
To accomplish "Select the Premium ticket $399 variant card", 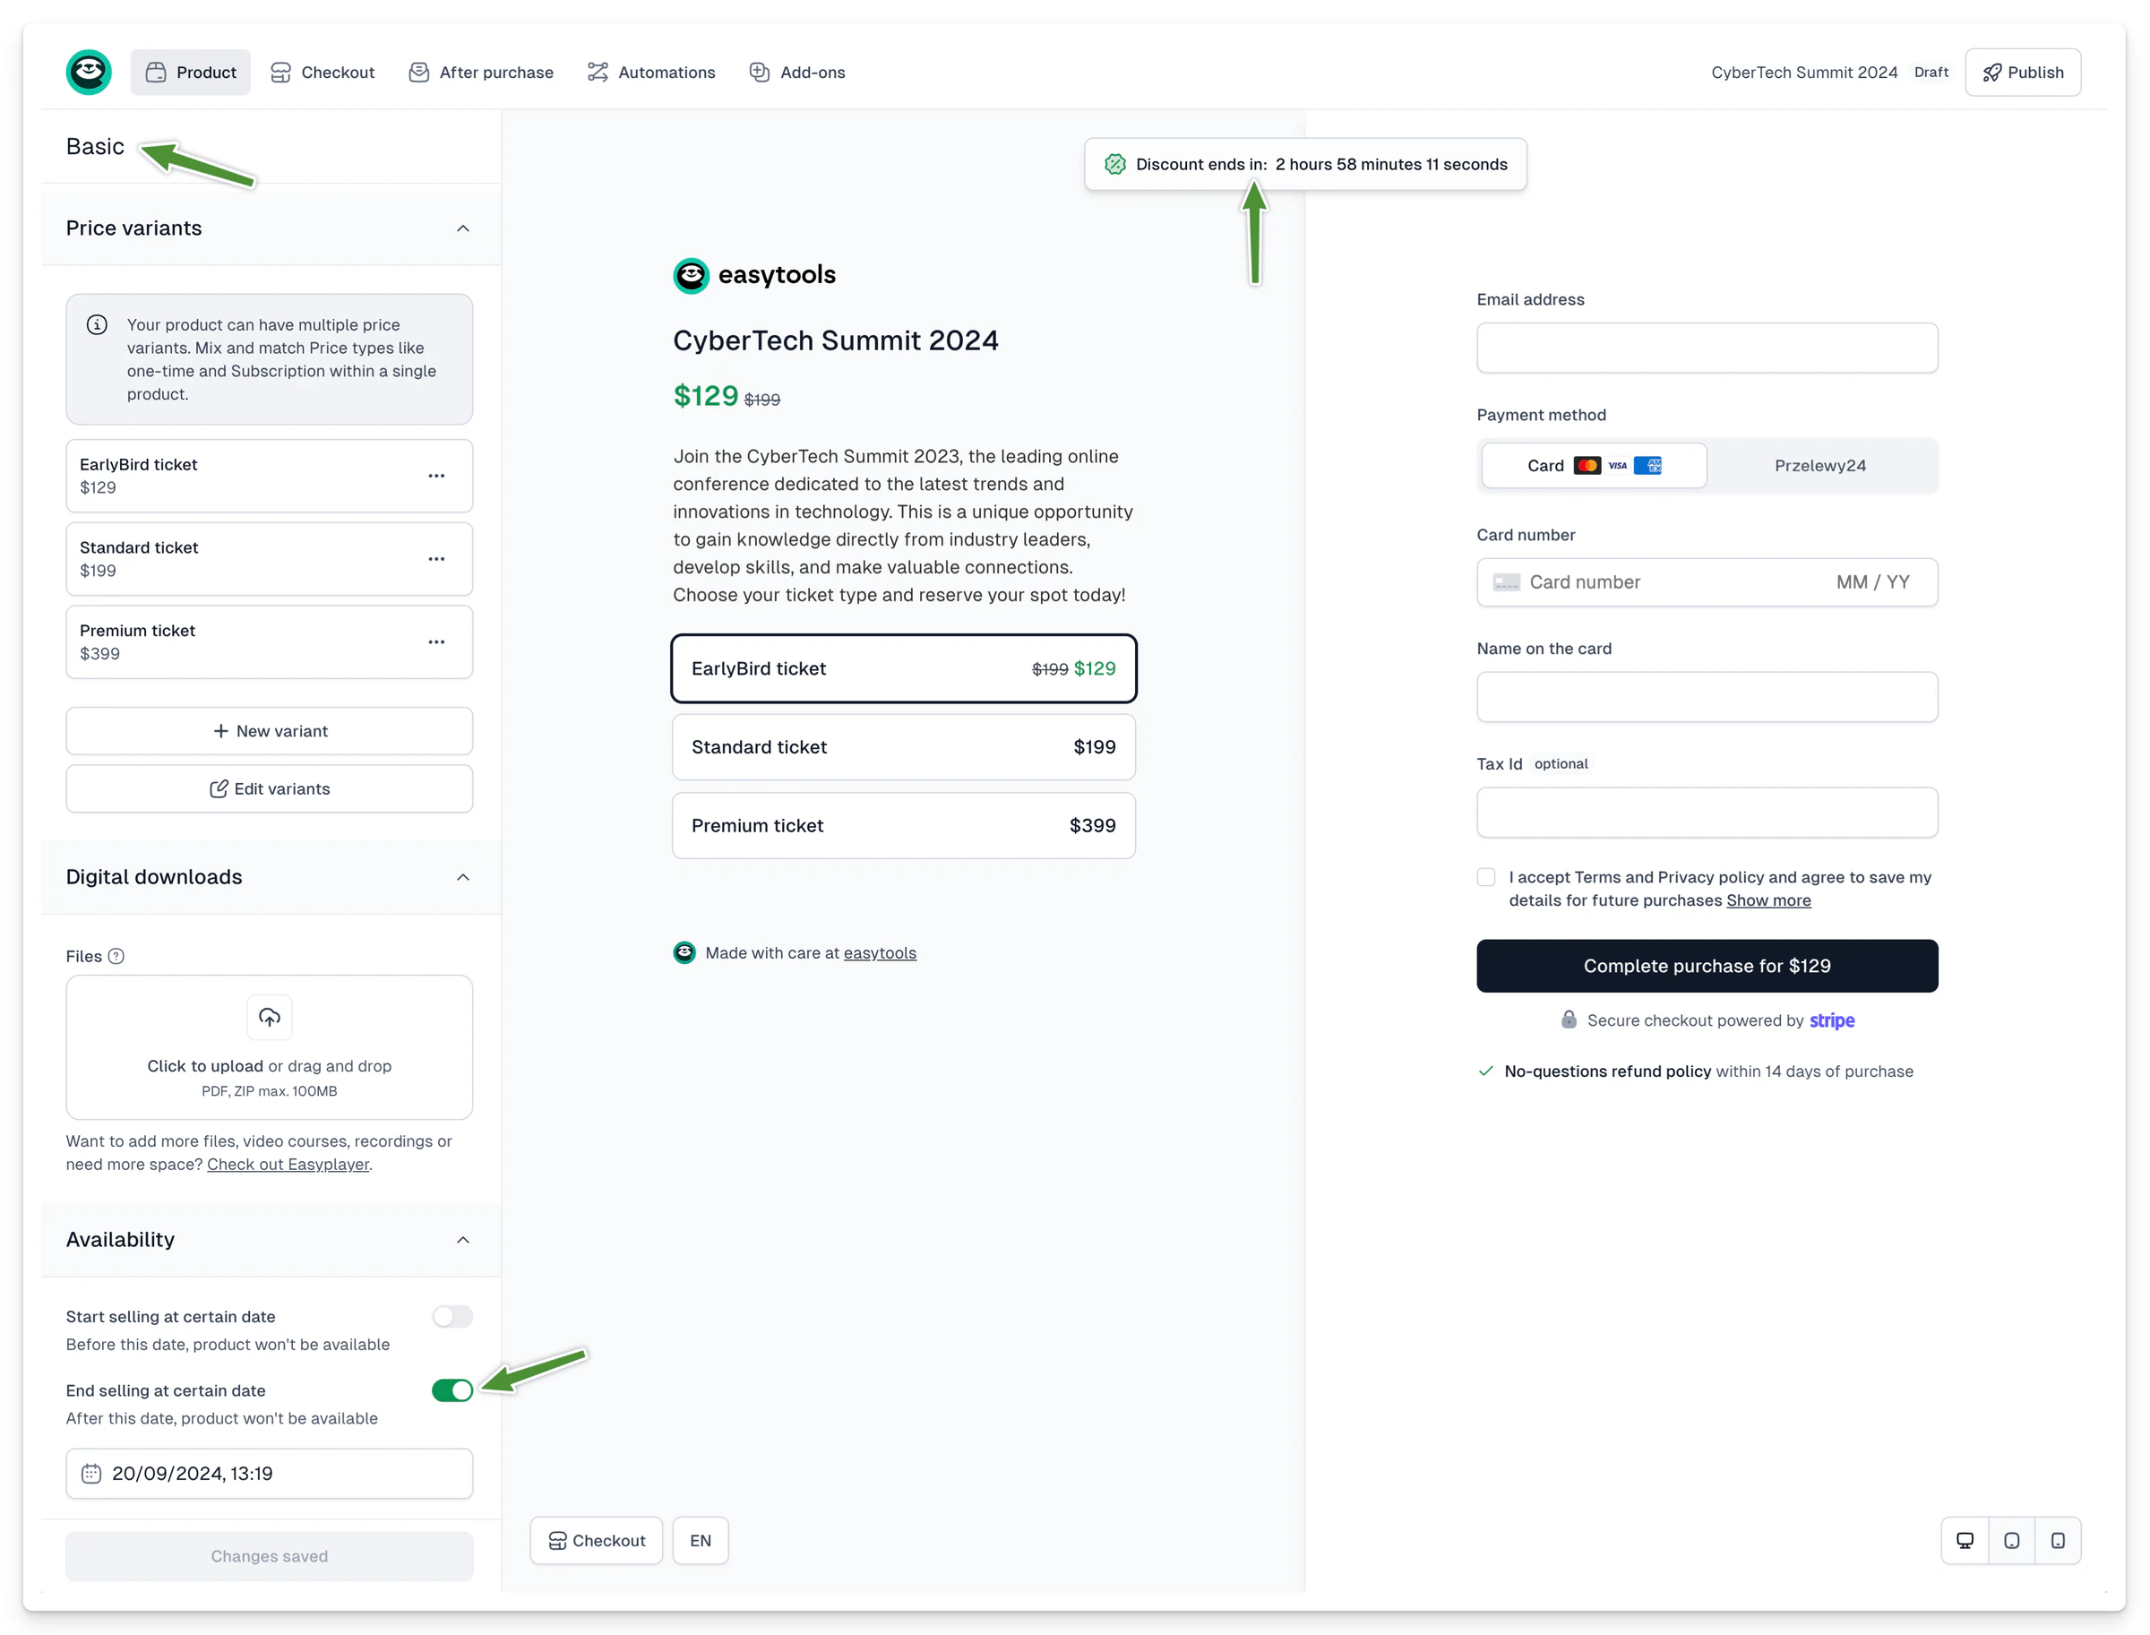I will point(270,641).
